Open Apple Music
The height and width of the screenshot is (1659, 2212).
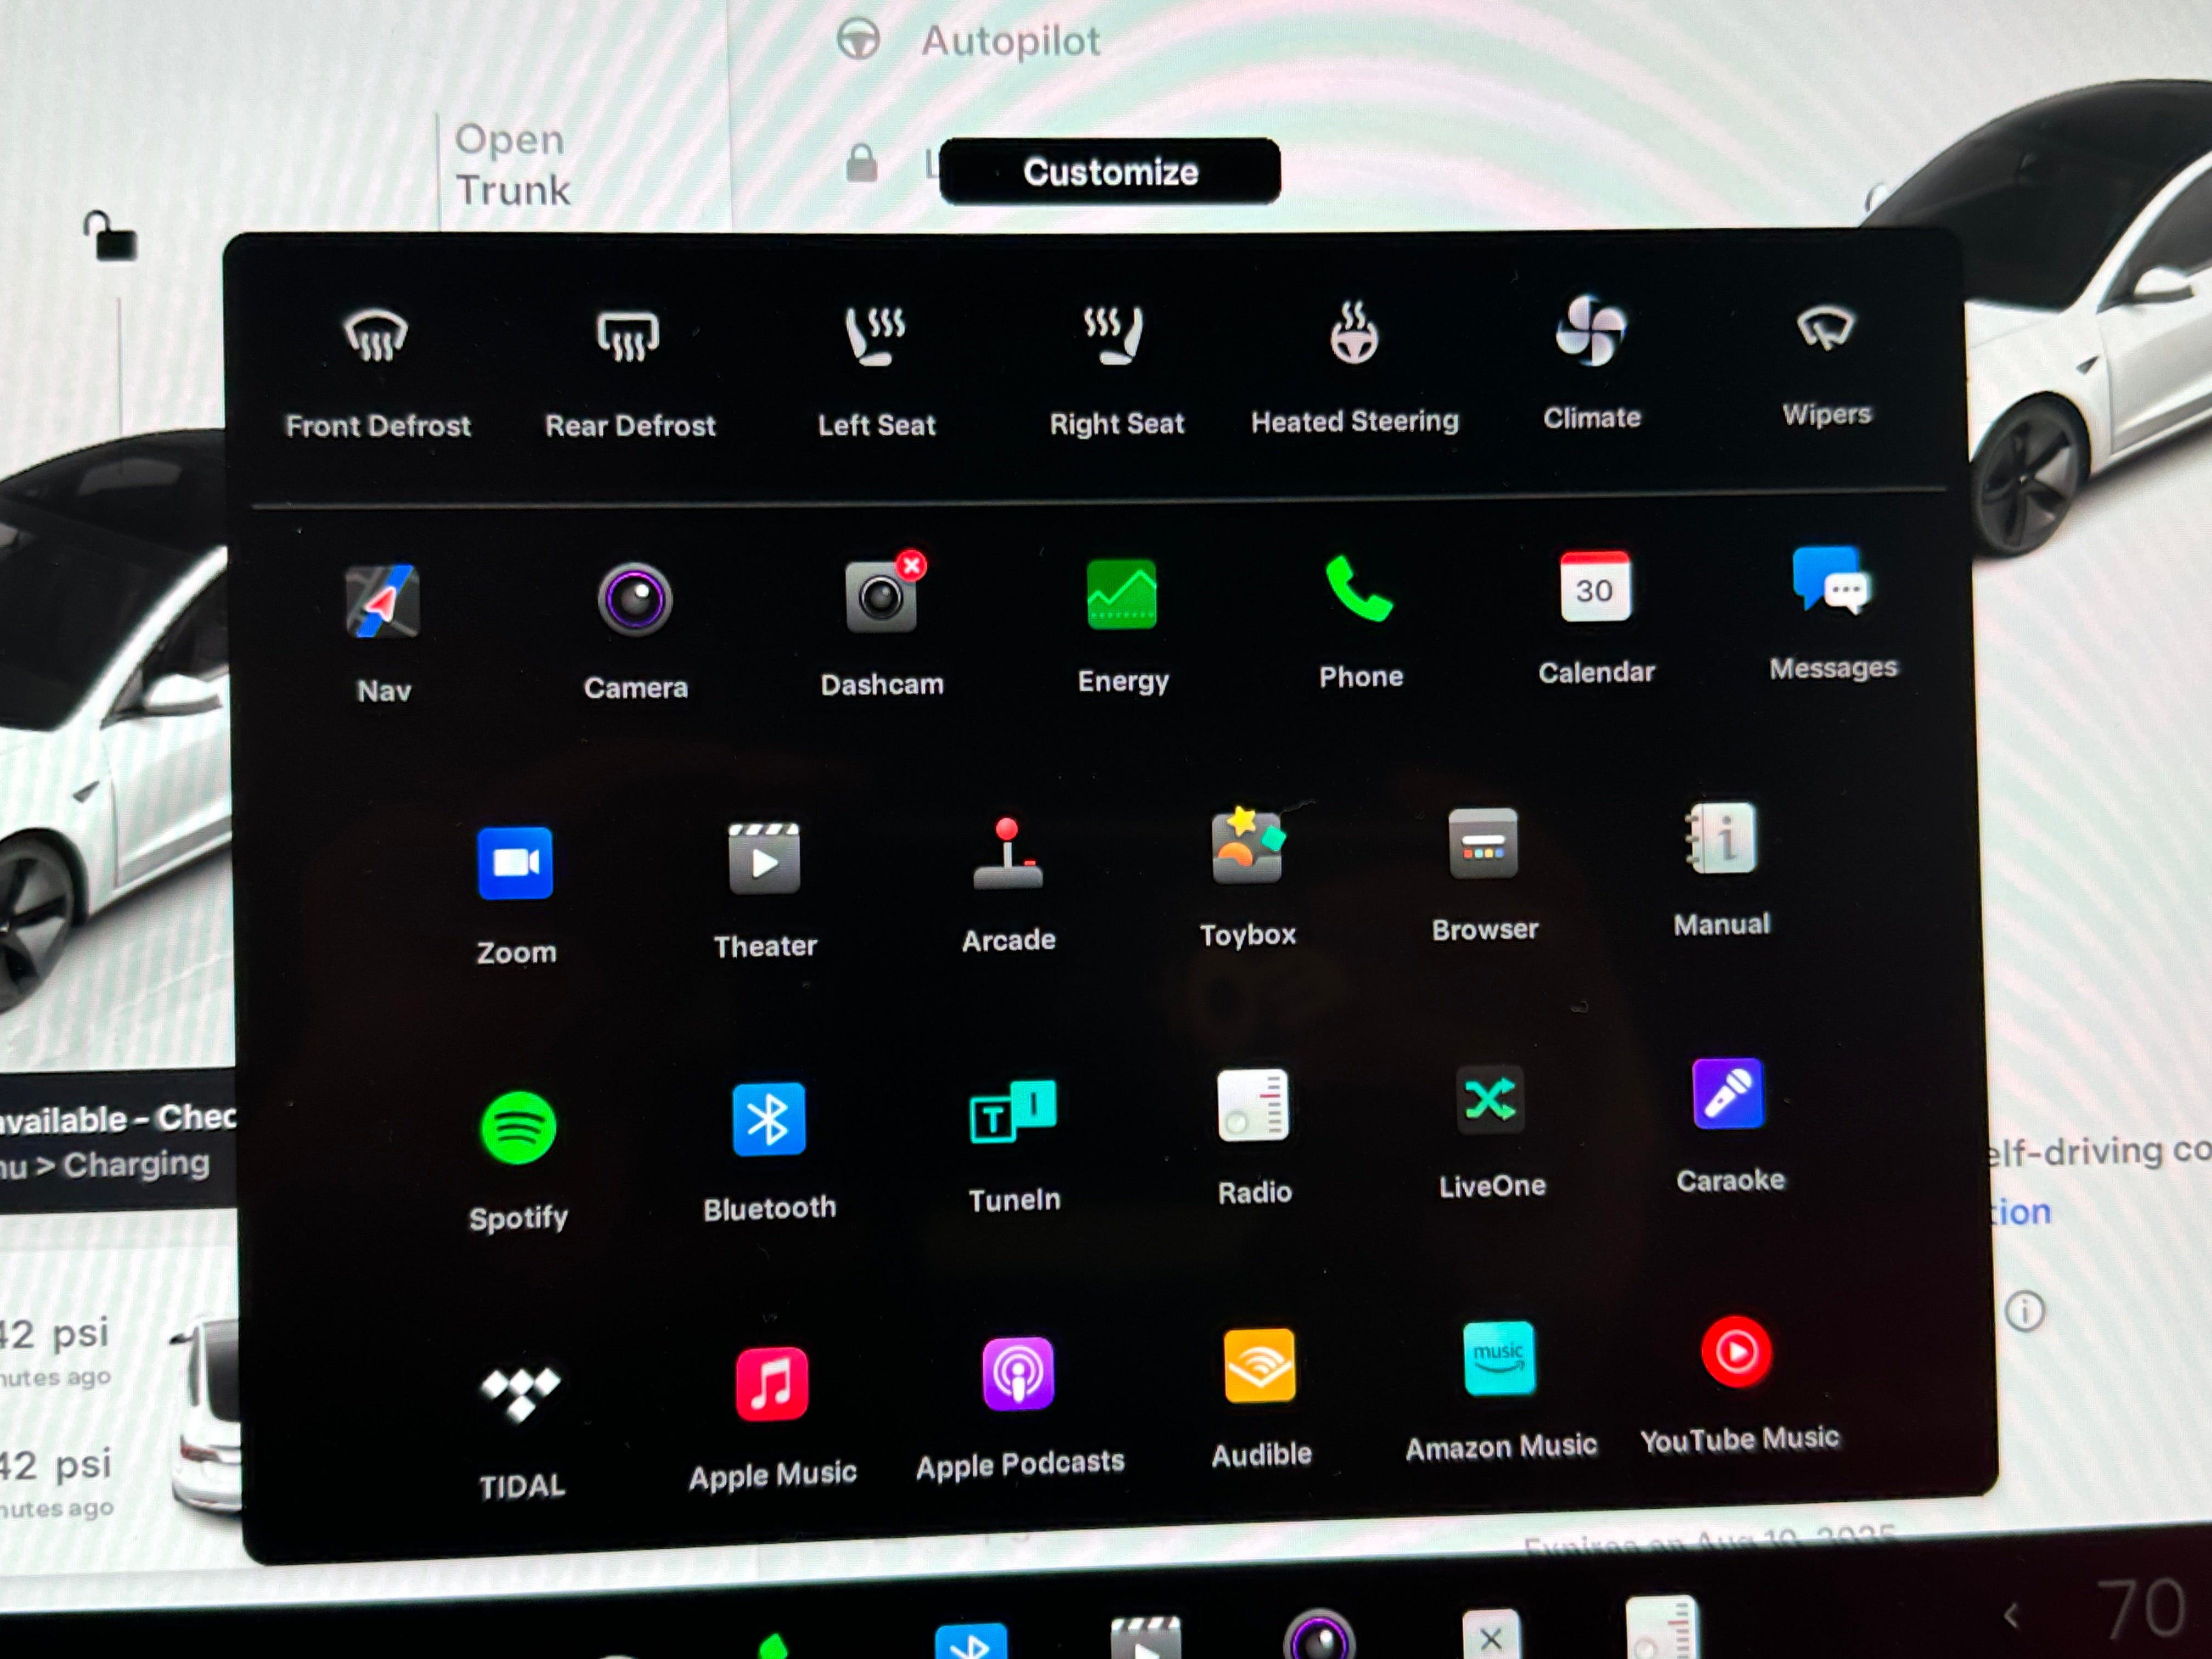click(x=772, y=1420)
